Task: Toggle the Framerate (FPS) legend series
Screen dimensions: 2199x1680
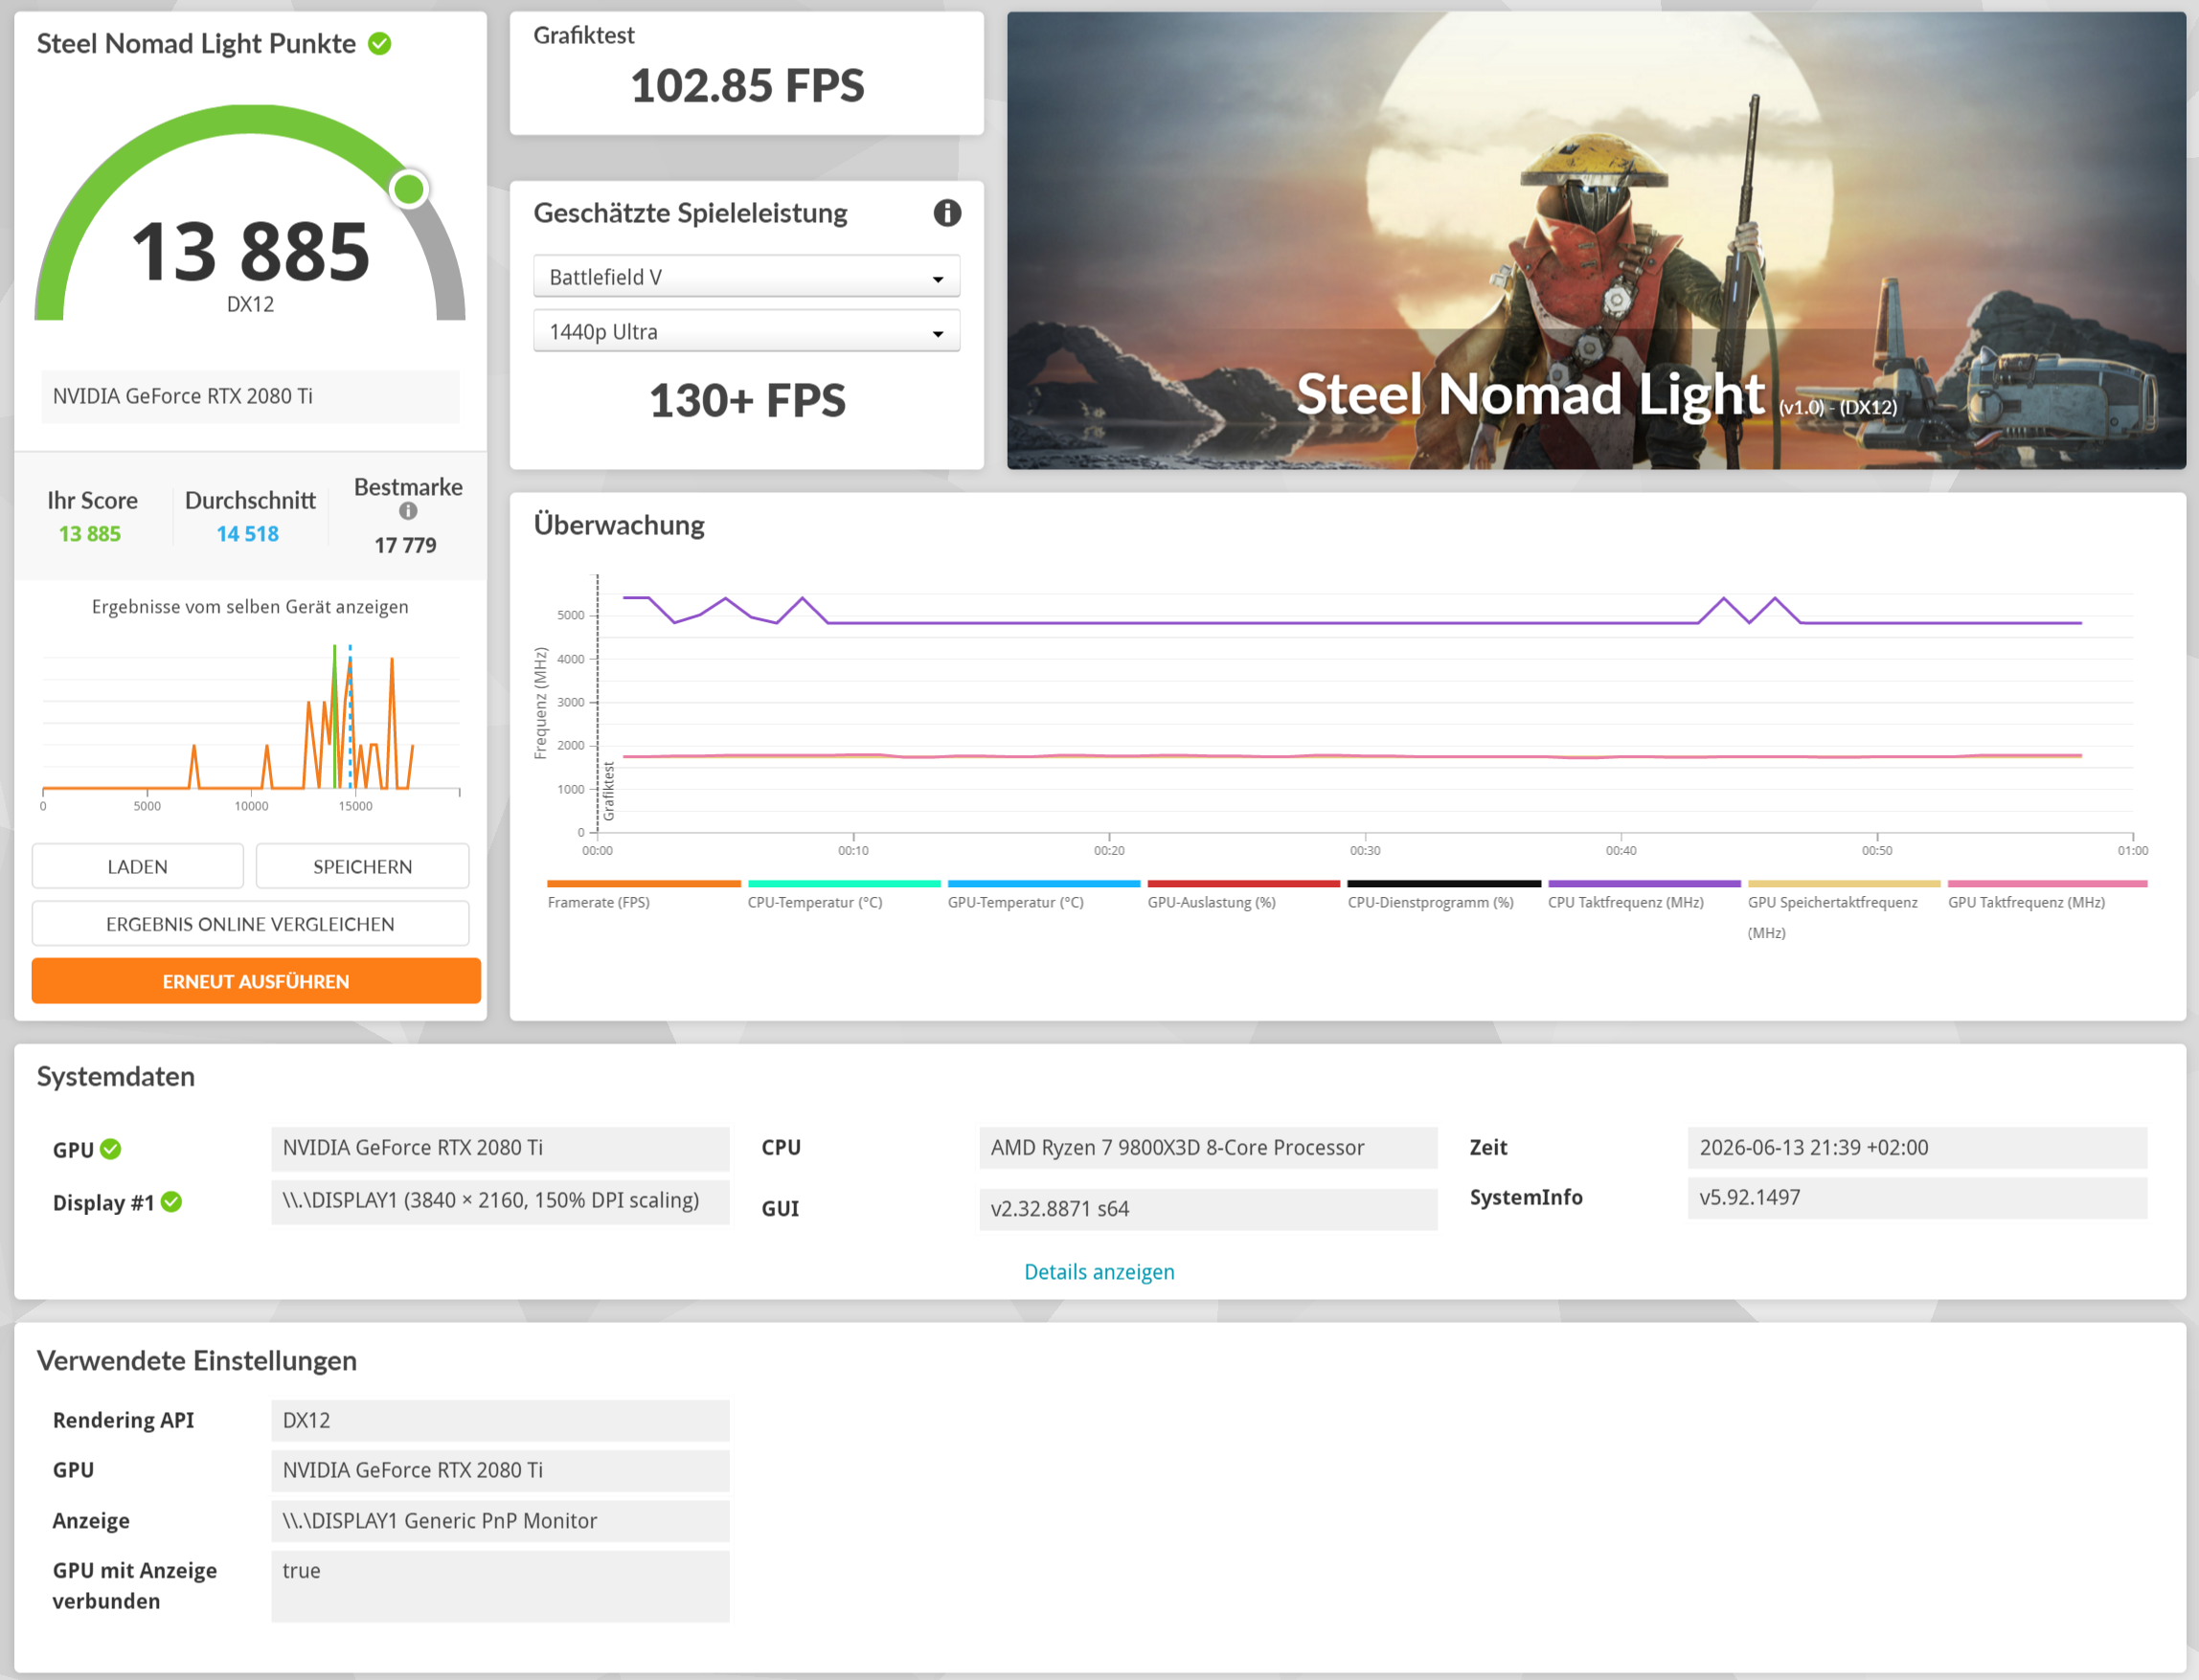Action: [x=644, y=894]
